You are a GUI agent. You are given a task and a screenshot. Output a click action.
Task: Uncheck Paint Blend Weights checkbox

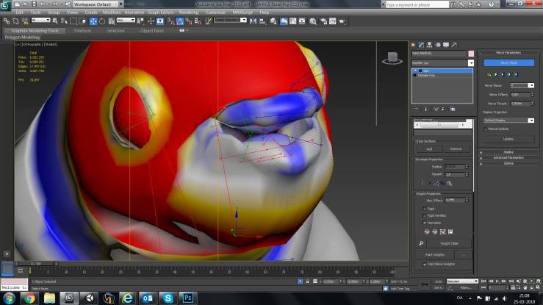[x=425, y=264]
